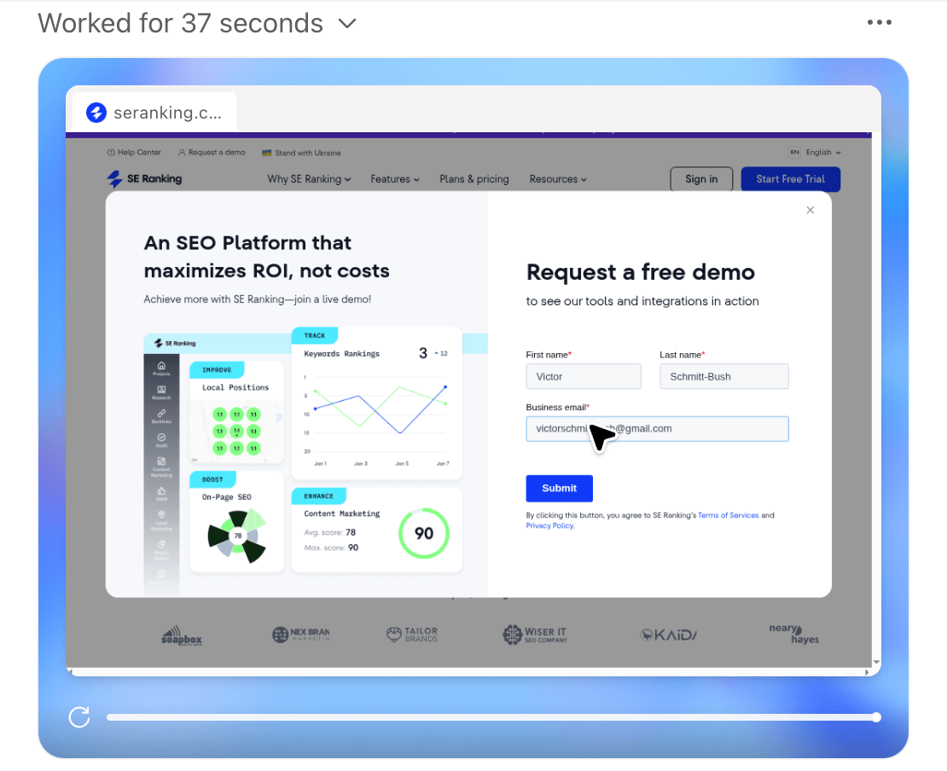This screenshot has height=771, width=947.
Task: Open the Privacy Policy link
Action: pos(549,526)
